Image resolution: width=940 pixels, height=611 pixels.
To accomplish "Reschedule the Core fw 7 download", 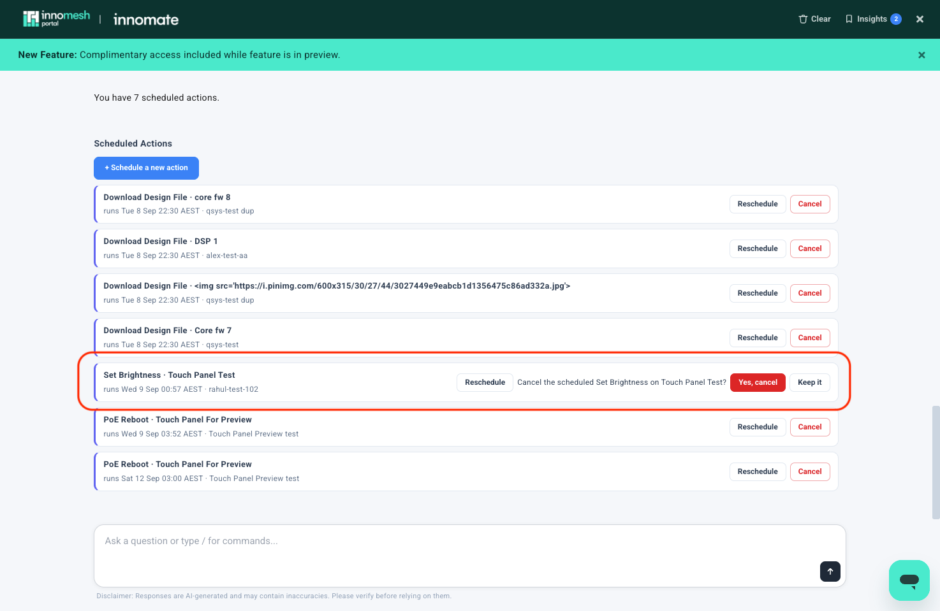I will 758,338.
